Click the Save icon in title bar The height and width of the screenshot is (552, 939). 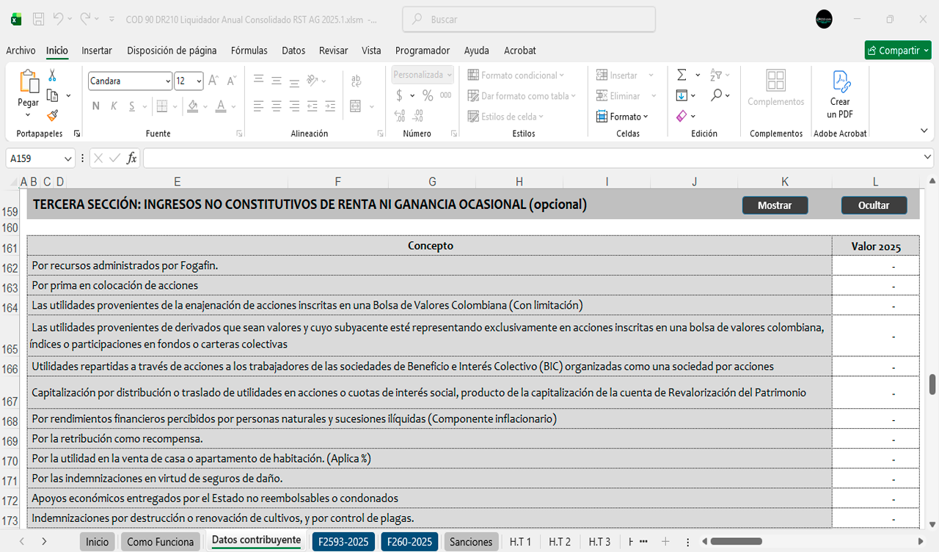click(39, 19)
